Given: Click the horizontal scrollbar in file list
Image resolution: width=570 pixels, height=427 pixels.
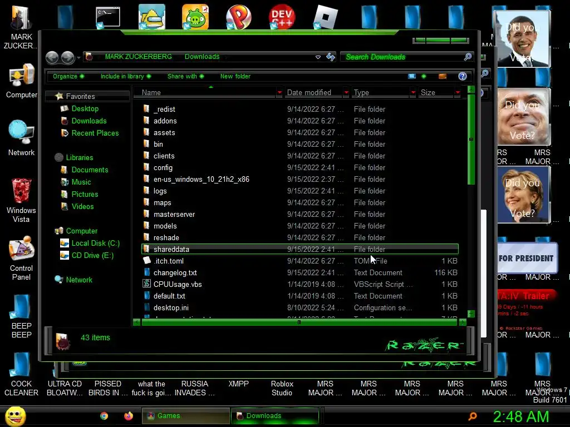Looking at the screenshot, I should (x=299, y=322).
